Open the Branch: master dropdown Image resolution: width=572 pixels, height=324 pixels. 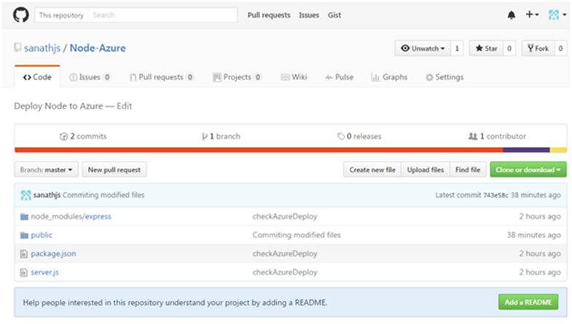click(x=47, y=170)
